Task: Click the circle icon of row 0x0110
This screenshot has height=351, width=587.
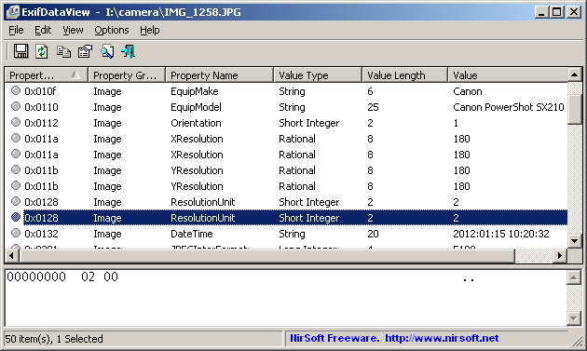Action: click(15, 106)
